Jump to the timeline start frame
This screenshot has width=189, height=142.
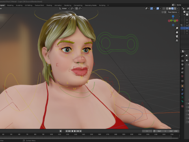pos(67,131)
